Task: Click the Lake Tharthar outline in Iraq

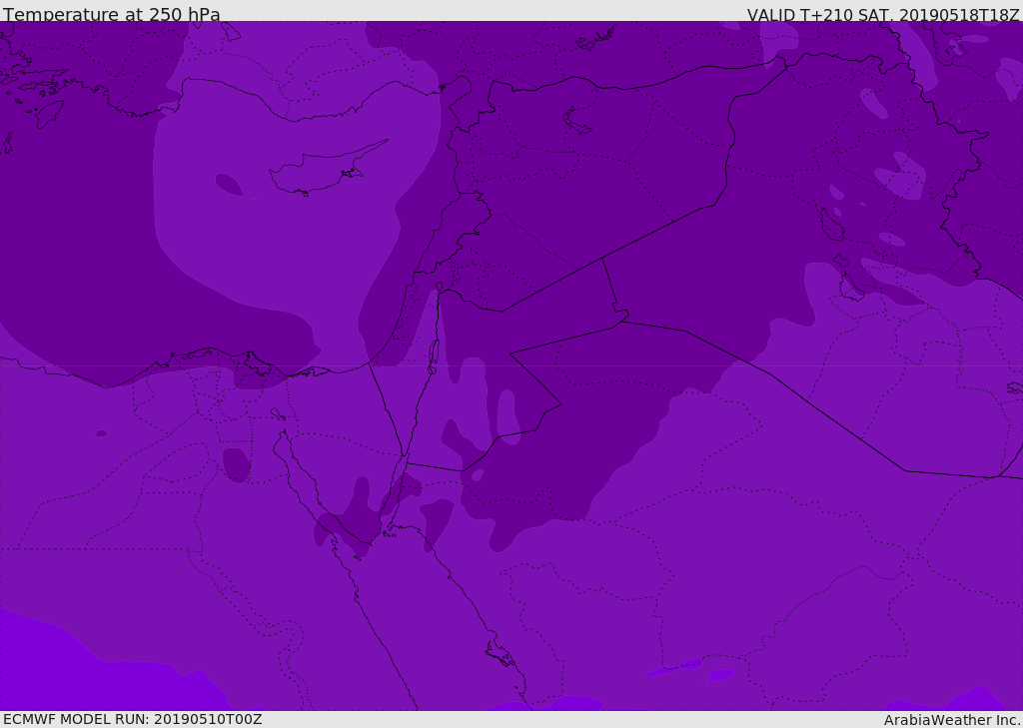Action: (x=831, y=225)
